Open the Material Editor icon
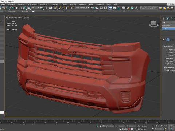Screen dimensions: 175x131 click(x=123, y=8)
